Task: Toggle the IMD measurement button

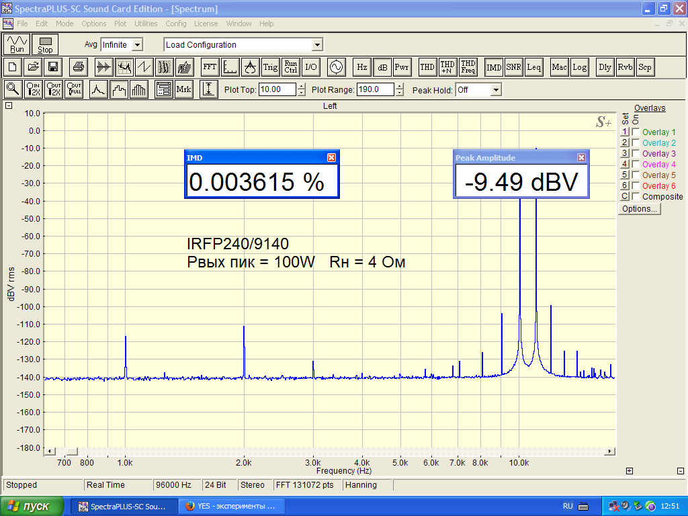Action: click(x=494, y=67)
